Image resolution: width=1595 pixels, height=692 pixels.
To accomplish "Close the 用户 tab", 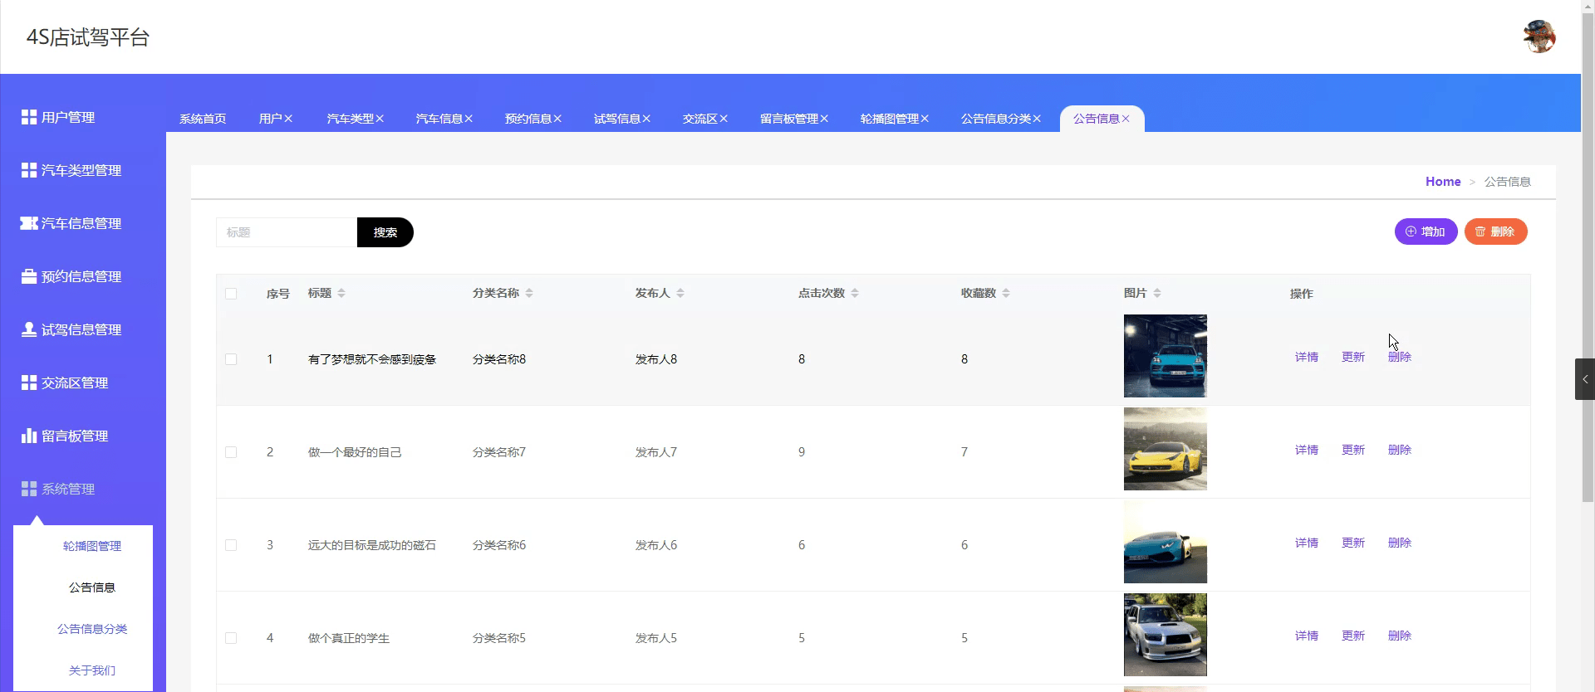I will pos(288,119).
